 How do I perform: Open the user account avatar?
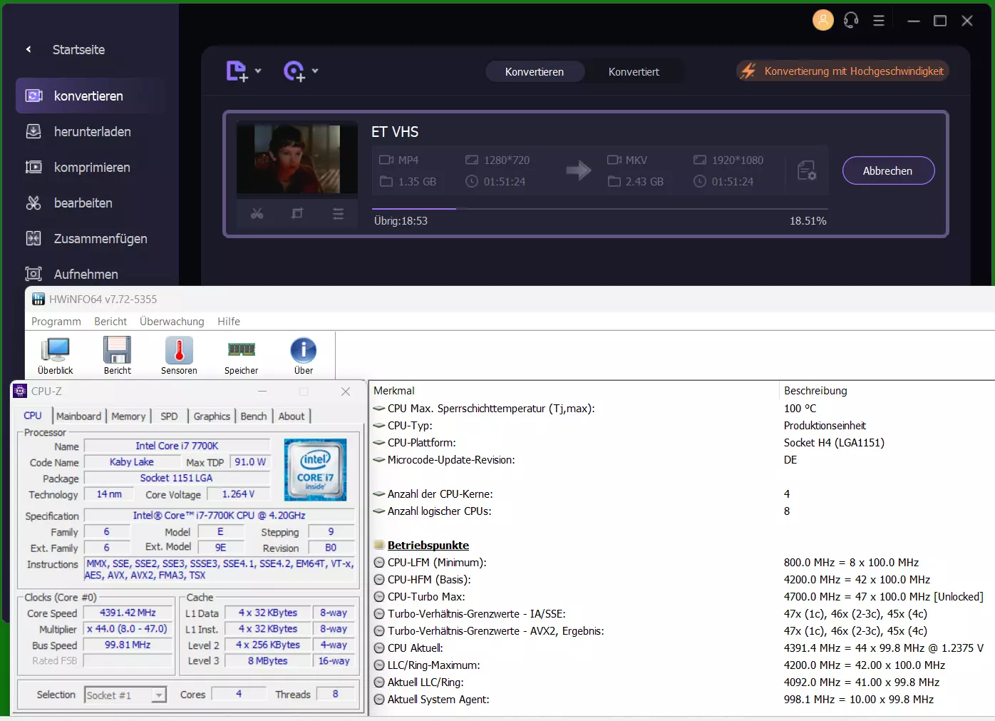click(x=823, y=20)
